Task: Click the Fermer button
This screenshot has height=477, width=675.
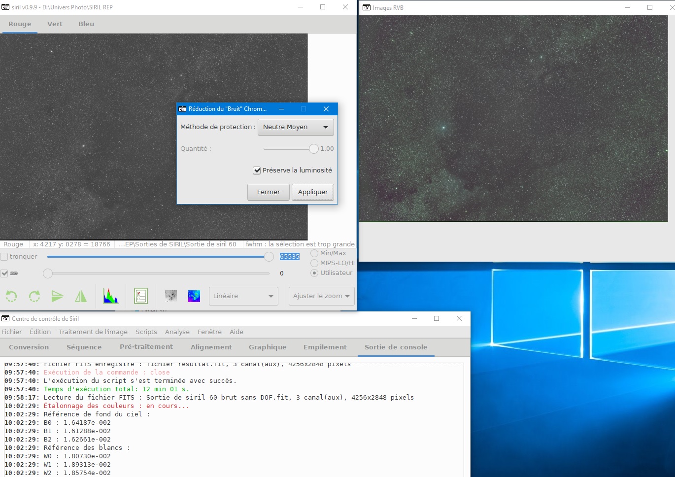Action: (x=269, y=192)
